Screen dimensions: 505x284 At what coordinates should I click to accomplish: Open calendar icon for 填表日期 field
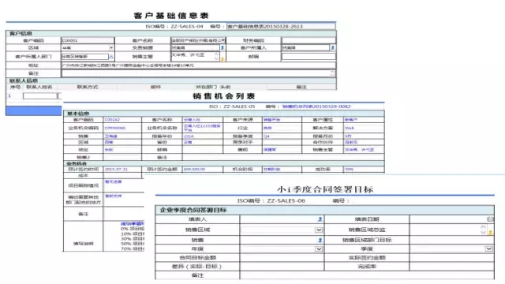coord(490,219)
